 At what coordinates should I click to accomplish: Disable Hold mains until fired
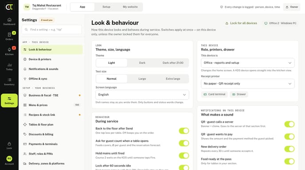point(184,156)
